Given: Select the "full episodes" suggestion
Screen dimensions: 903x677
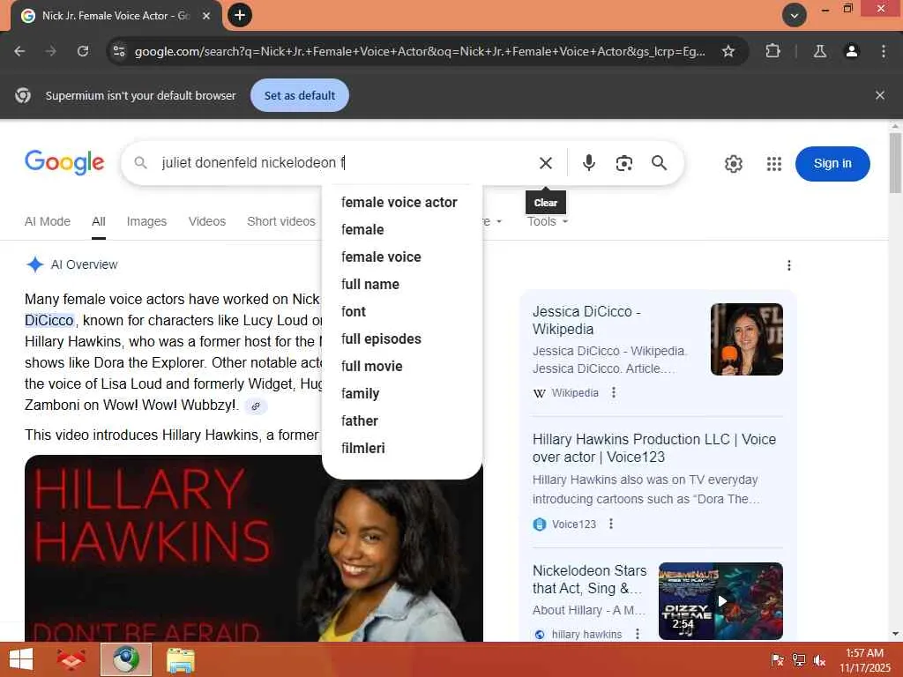Looking at the screenshot, I should pyautogui.click(x=401, y=339).
